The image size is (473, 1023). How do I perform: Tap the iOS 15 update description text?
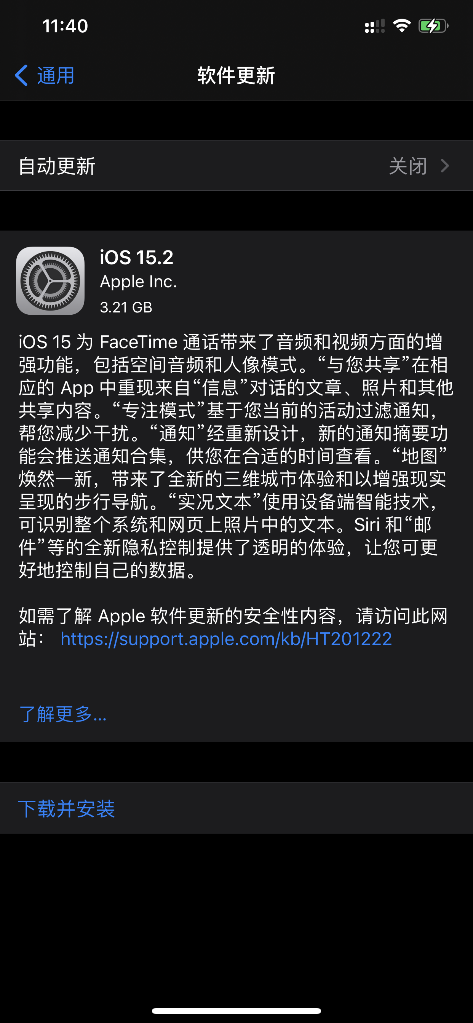tap(236, 456)
